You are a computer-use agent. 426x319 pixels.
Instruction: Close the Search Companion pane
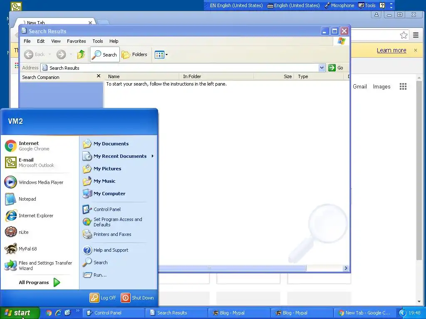coord(99,76)
